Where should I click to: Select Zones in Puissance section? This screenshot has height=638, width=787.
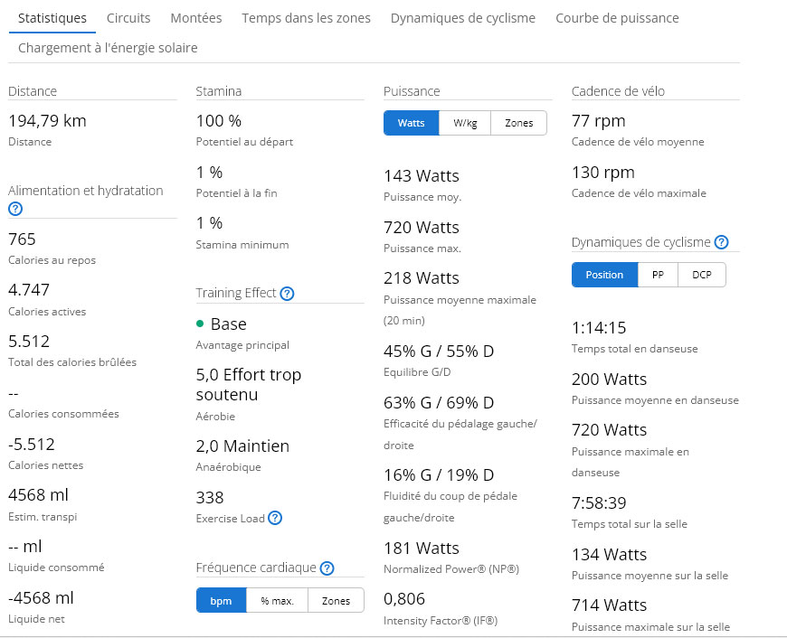pyautogui.click(x=518, y=123)
